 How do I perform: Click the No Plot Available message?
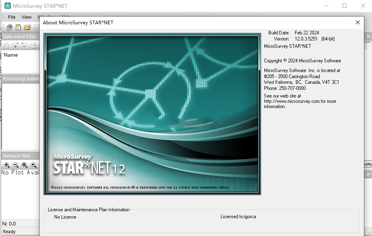coord(20,172)
